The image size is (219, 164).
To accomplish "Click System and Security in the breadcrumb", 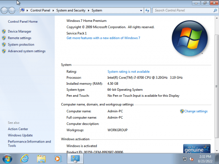I will (71, 10).
